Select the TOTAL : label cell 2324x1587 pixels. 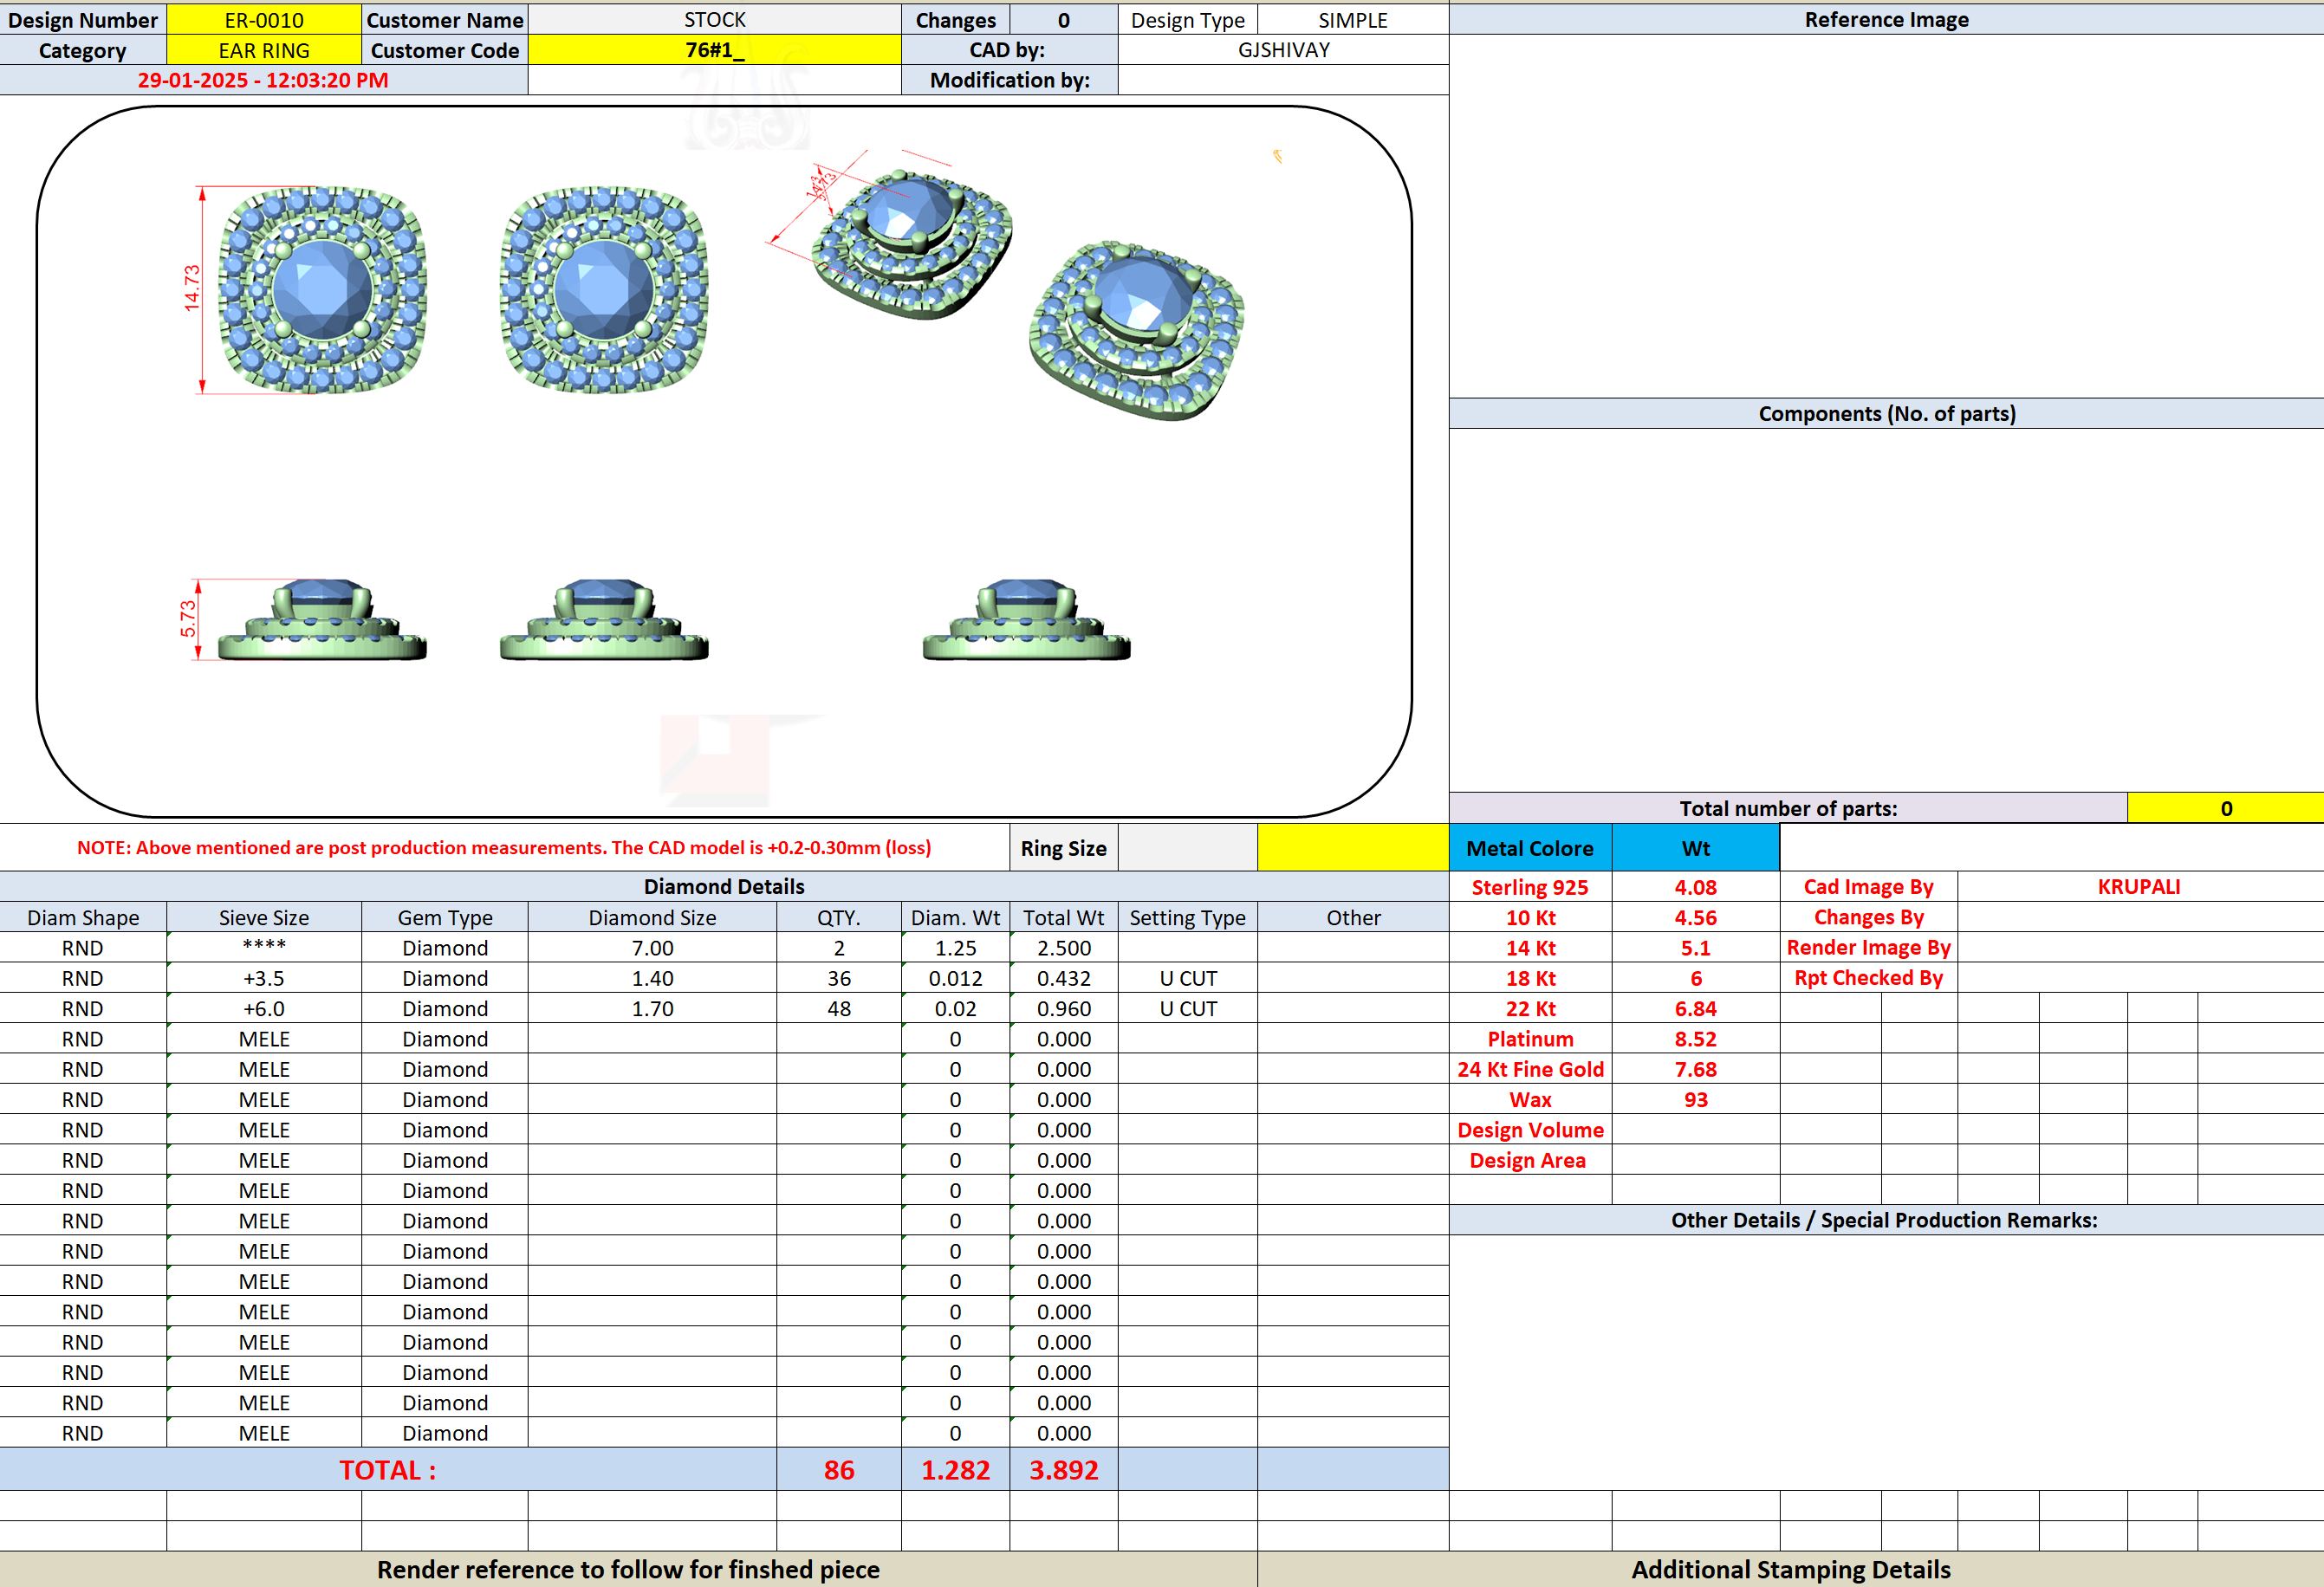(x=388, y=1469)
